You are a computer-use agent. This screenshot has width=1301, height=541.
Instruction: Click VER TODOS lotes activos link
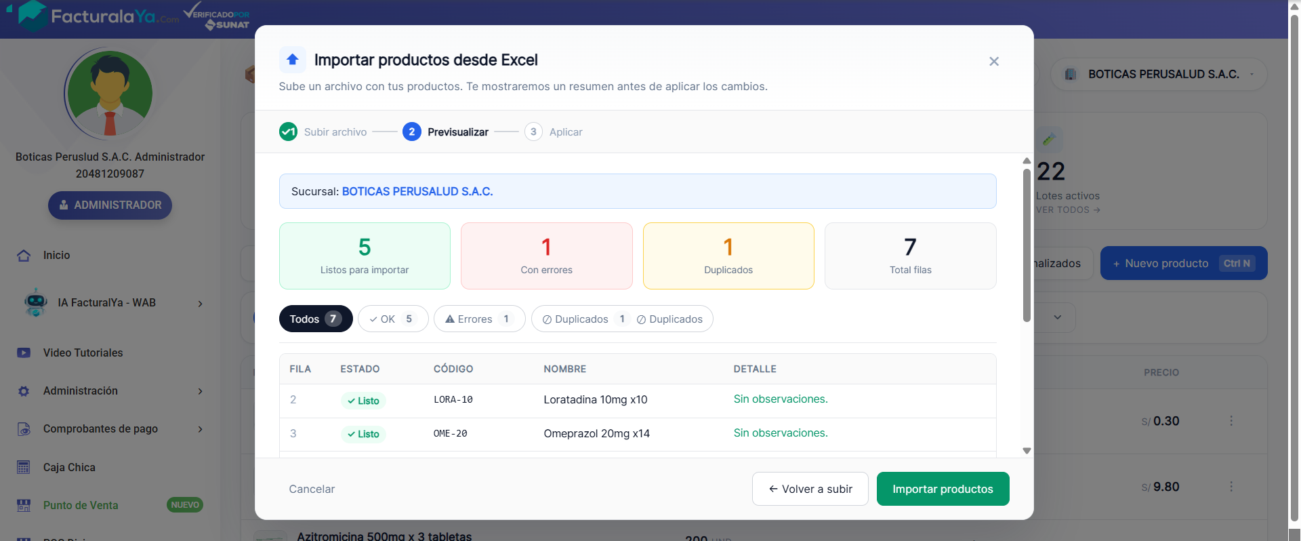click(1068, 210)
